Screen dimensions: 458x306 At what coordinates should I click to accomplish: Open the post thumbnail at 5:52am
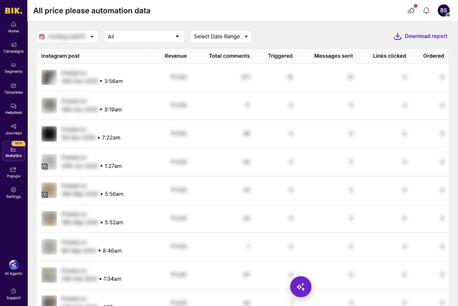49,219
